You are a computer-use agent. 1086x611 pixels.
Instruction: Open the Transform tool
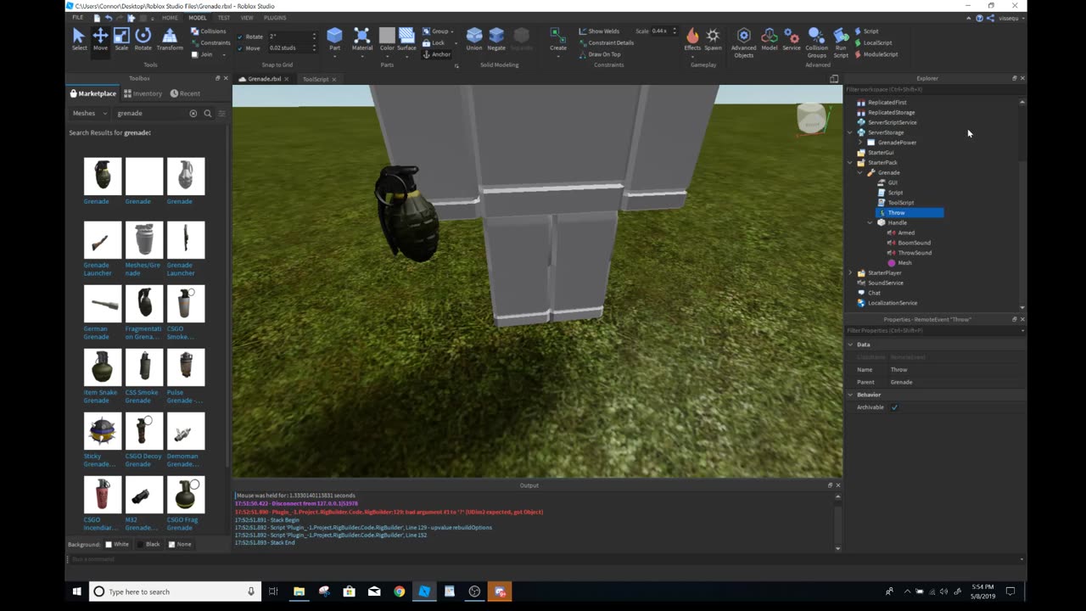point(170,39)
